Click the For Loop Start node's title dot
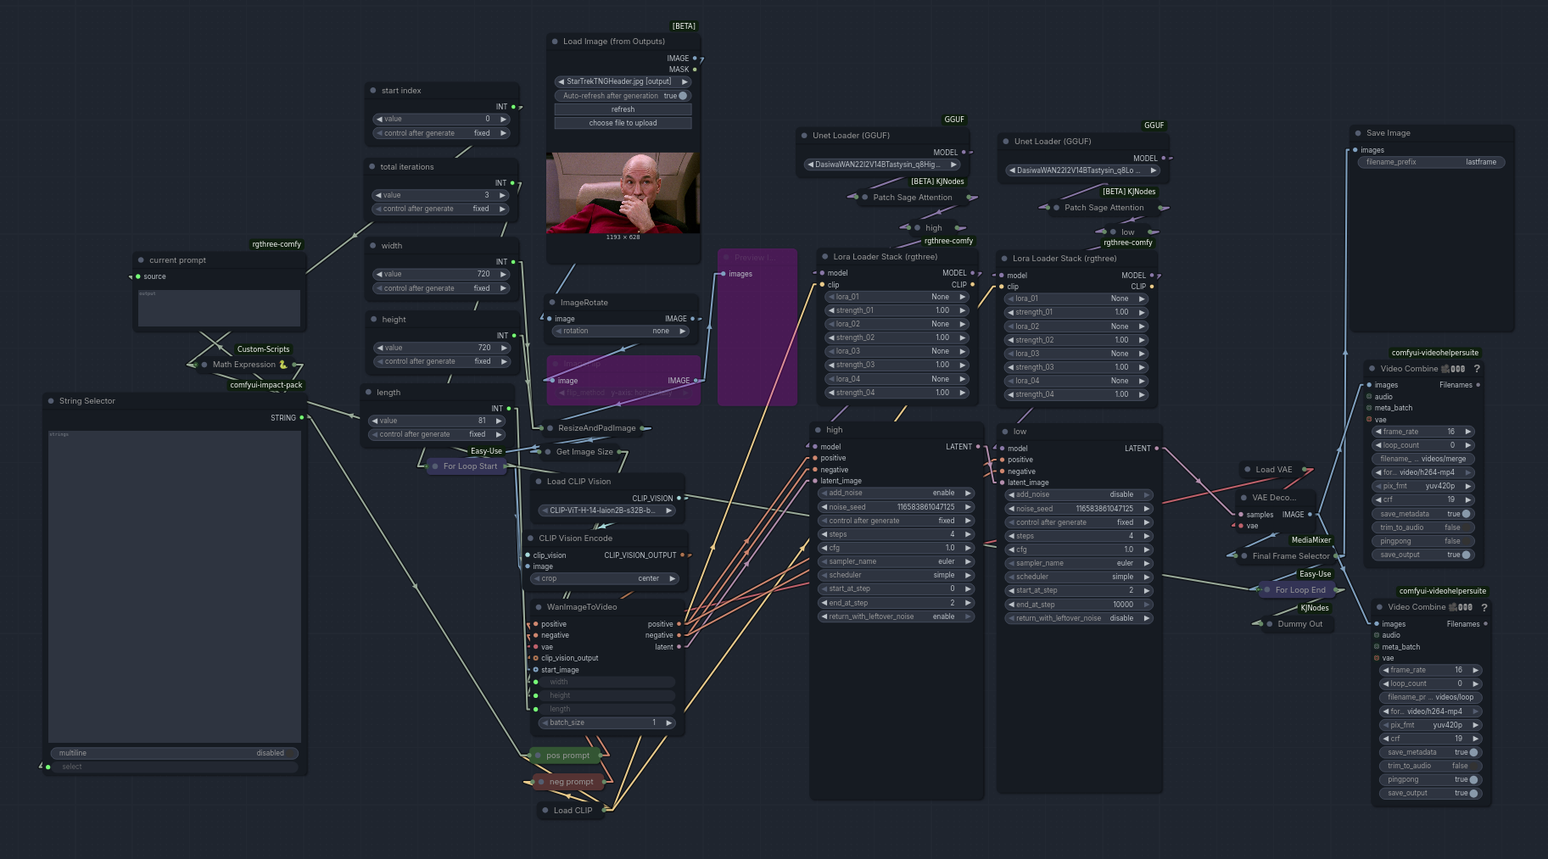 [x=435, y=466]
